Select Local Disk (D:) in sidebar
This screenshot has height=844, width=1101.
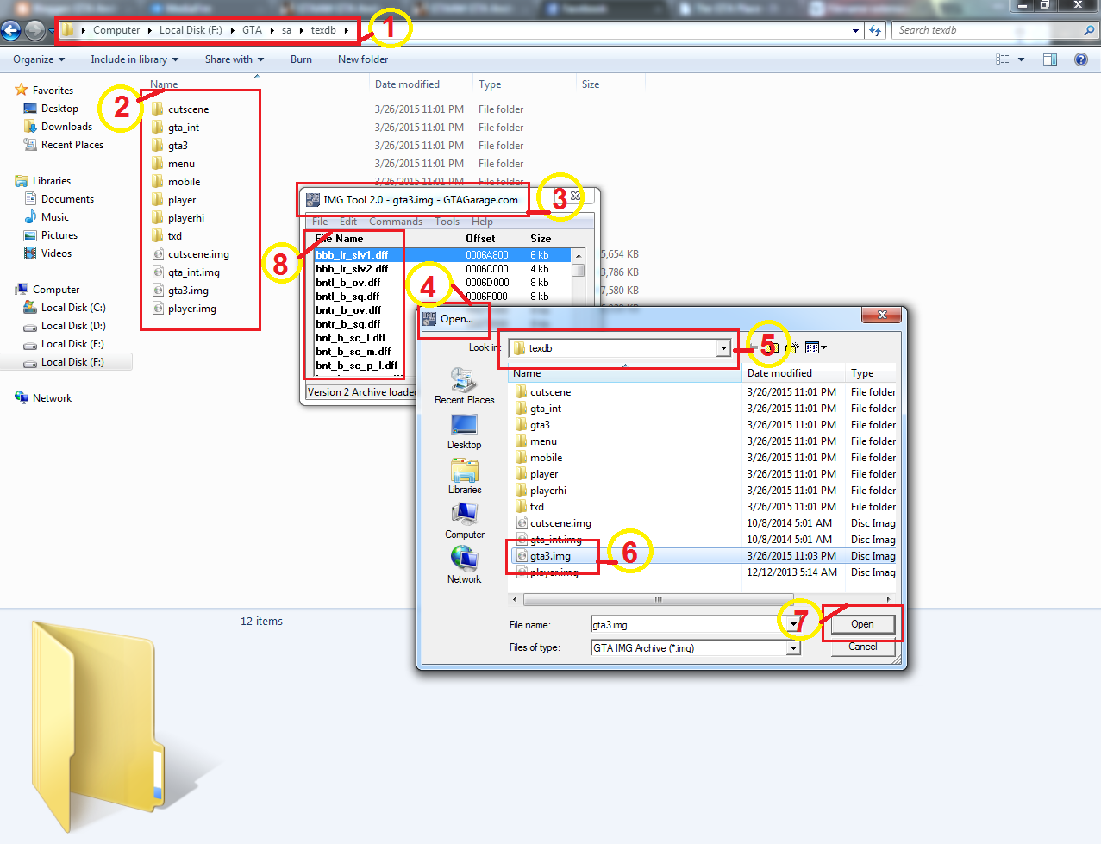[73, 326]
